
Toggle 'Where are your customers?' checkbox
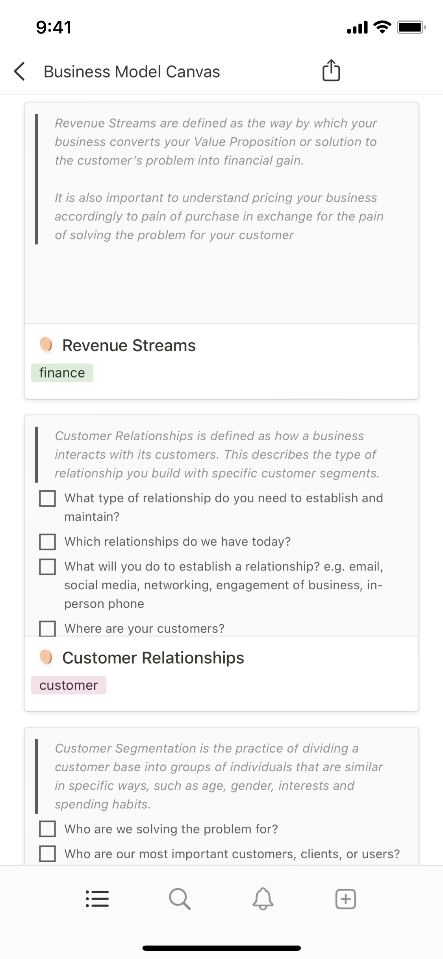[48, 628]
